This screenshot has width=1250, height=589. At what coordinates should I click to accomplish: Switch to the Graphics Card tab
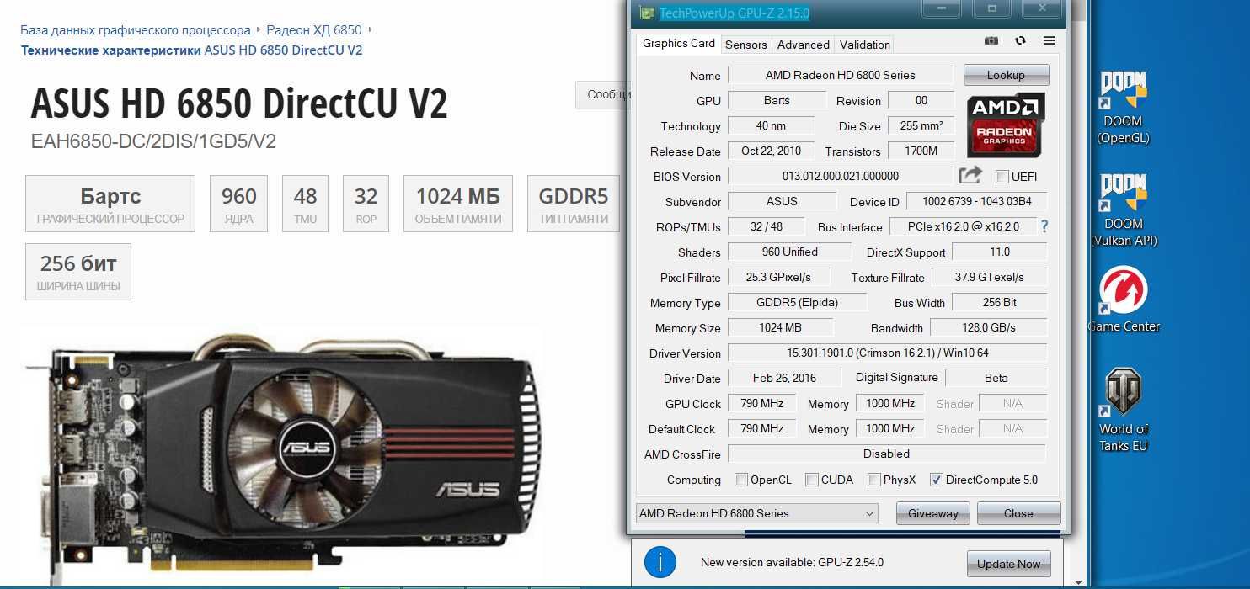tap(678, 44)
